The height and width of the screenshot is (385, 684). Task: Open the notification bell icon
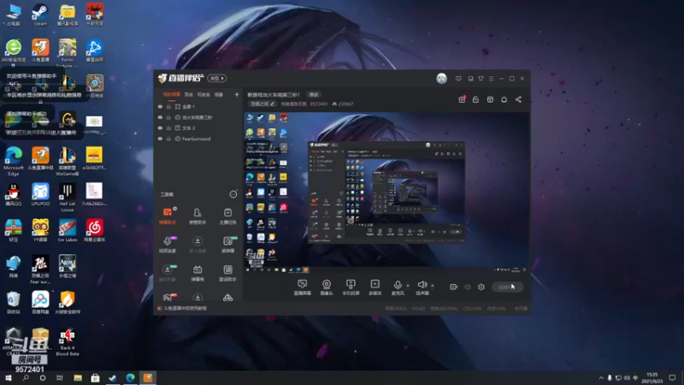[x=504, y=99]
